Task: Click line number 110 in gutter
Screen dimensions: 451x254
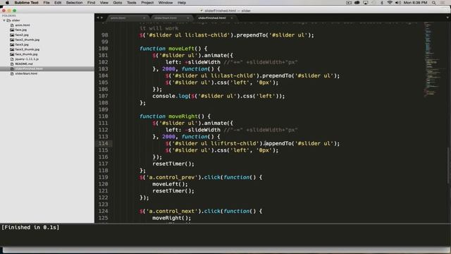Action: pos(104,116)
